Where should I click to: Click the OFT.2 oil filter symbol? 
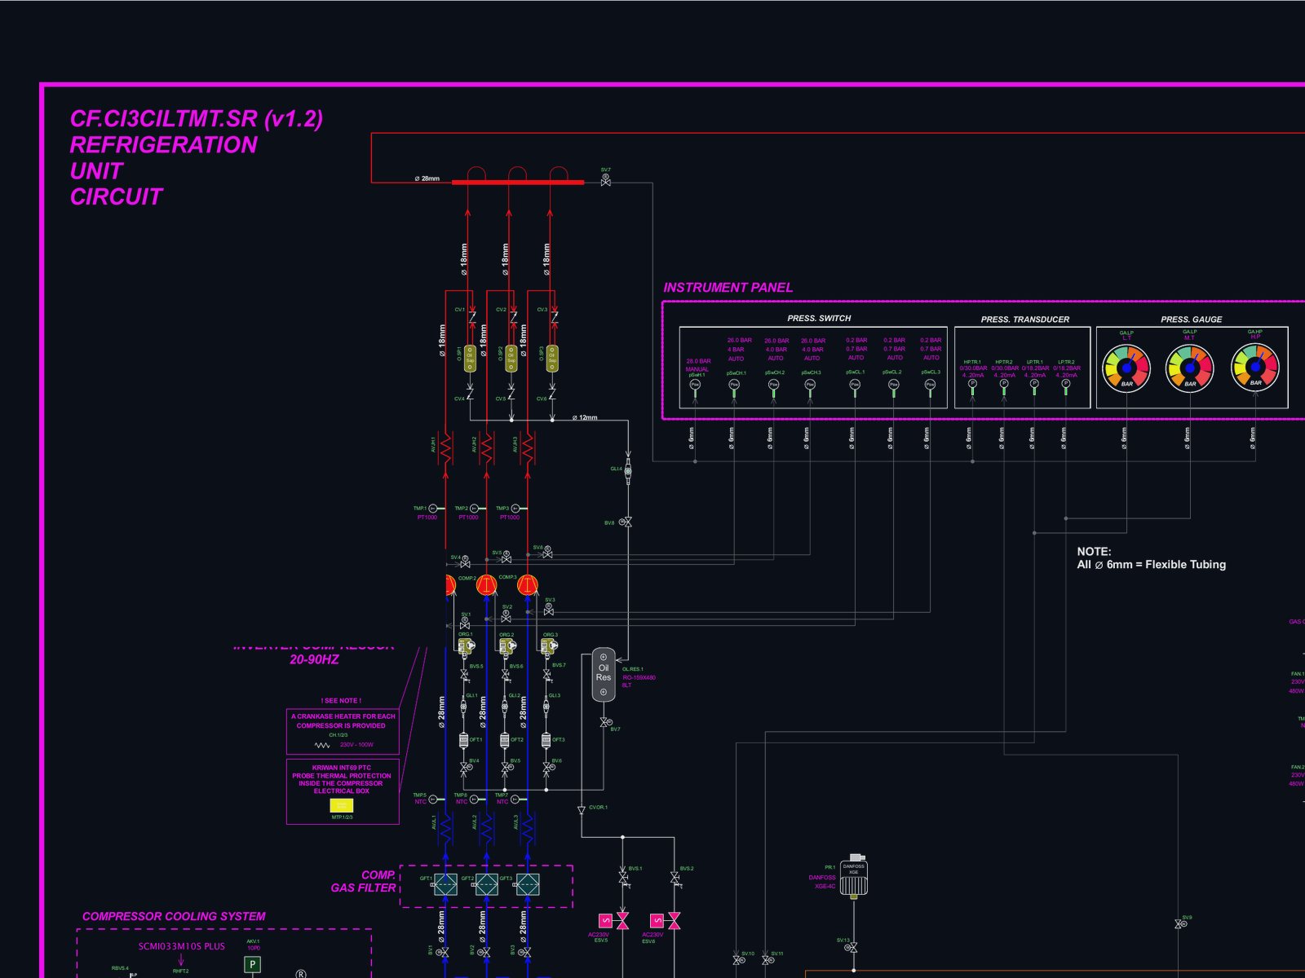pyautogui.click(x=505, y=740)
